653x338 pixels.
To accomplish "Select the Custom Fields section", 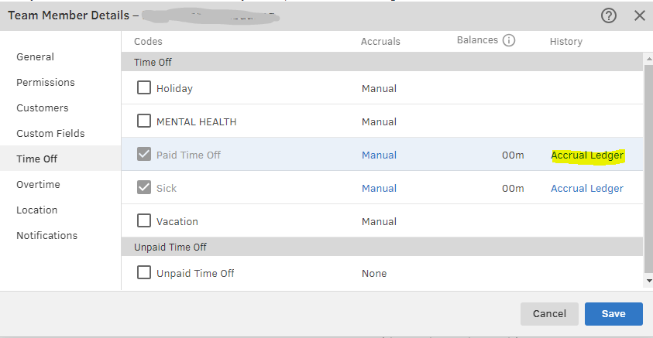I will (x=50, y=134).
